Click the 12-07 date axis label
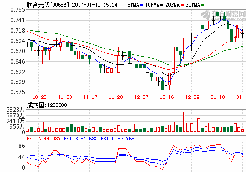246x172 pixels. [x=141, y=97]
